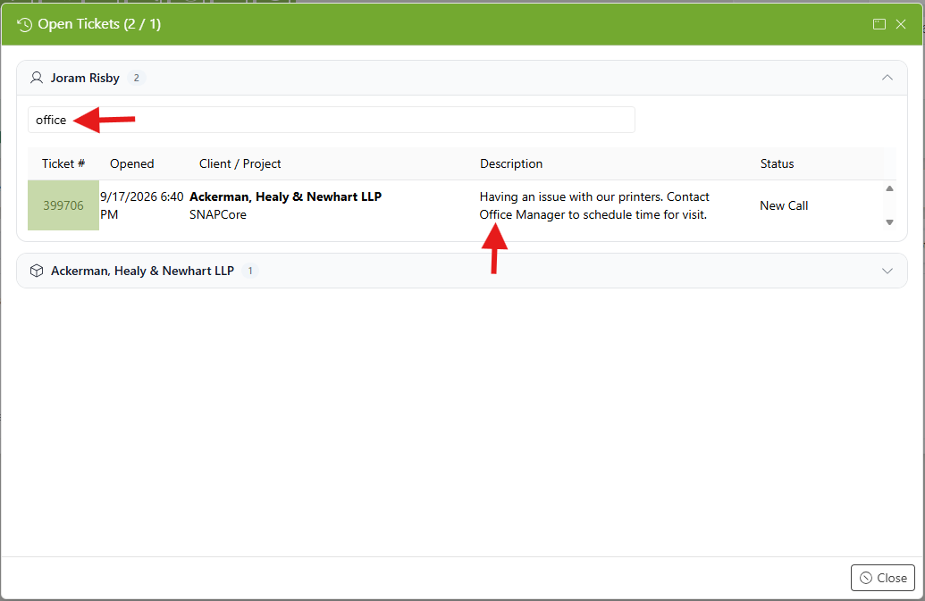Click the clock icon in Close button
Screen dimensions: 925x601
click(x=866, y=578)
